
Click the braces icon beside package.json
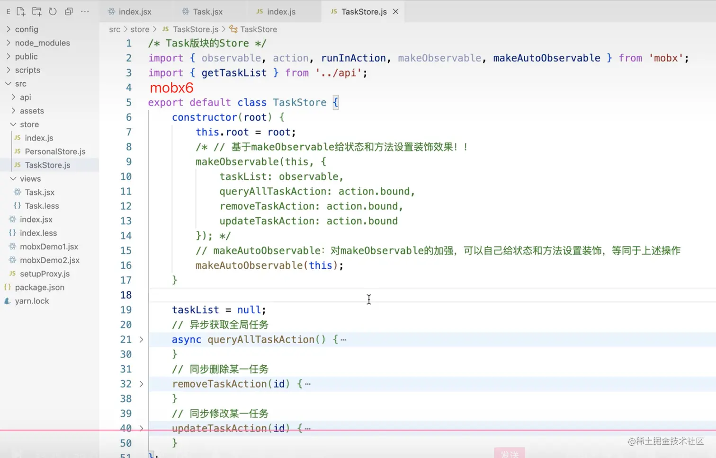click(7, 287)
